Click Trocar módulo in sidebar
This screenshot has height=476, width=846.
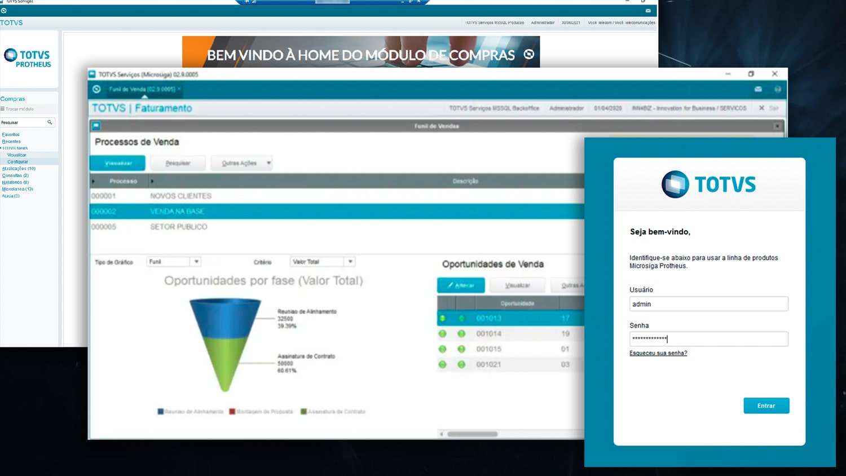click(x=17, y=109)
